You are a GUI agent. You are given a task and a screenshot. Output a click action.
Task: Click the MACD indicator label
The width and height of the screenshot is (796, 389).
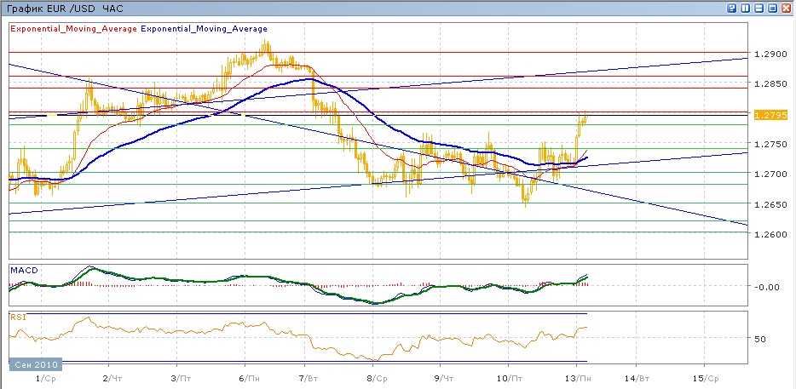(23, 270)
